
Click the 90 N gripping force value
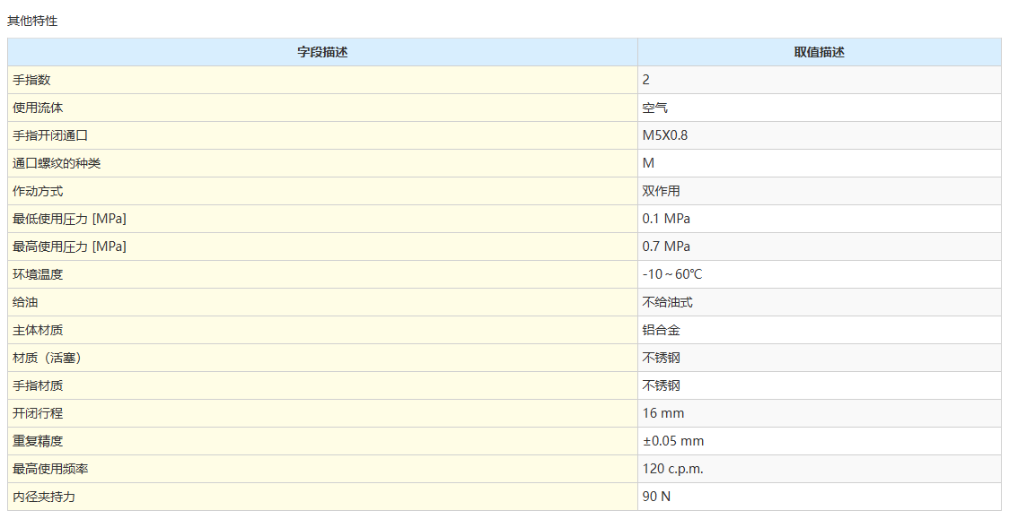(x=656, y=497)
